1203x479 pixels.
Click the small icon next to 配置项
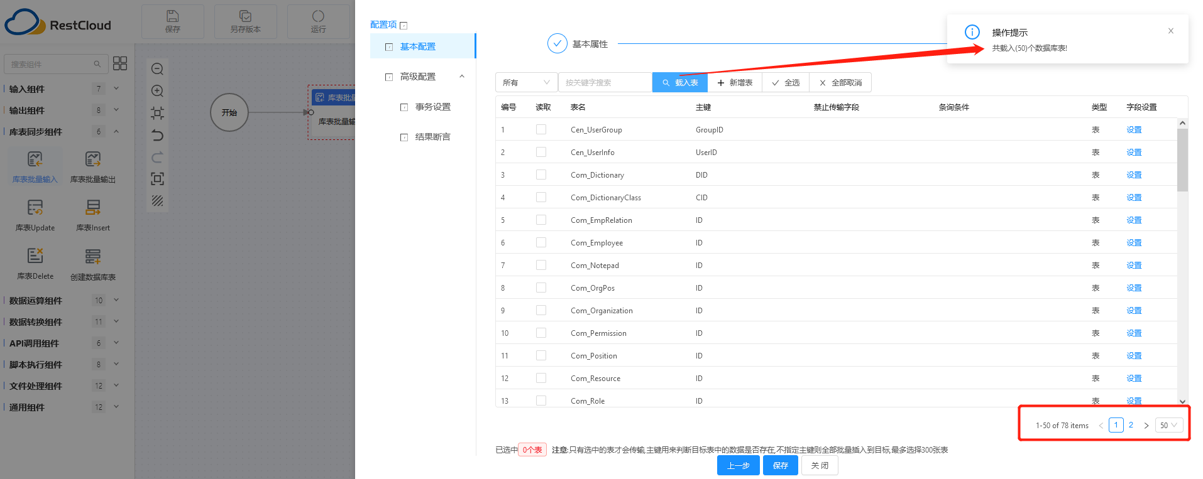(404, 26)
